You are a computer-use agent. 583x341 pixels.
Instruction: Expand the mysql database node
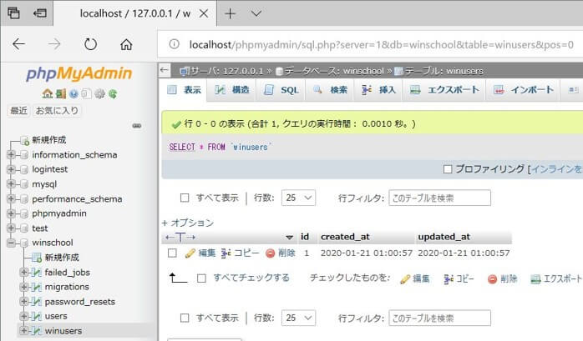[11, 183]
